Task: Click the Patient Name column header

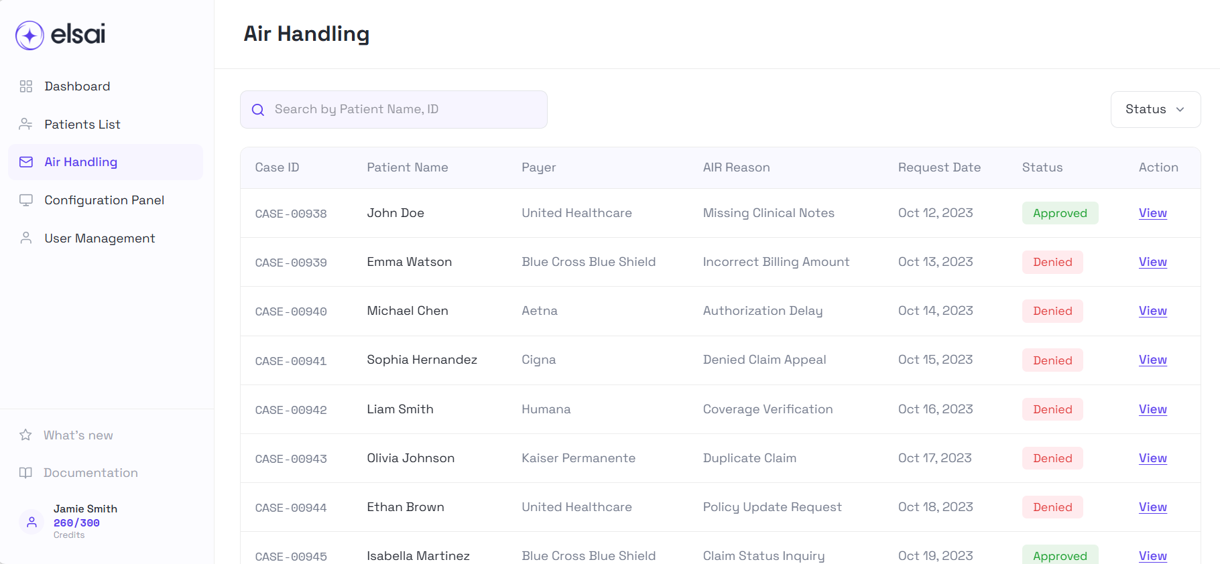Action: [408, 167]
